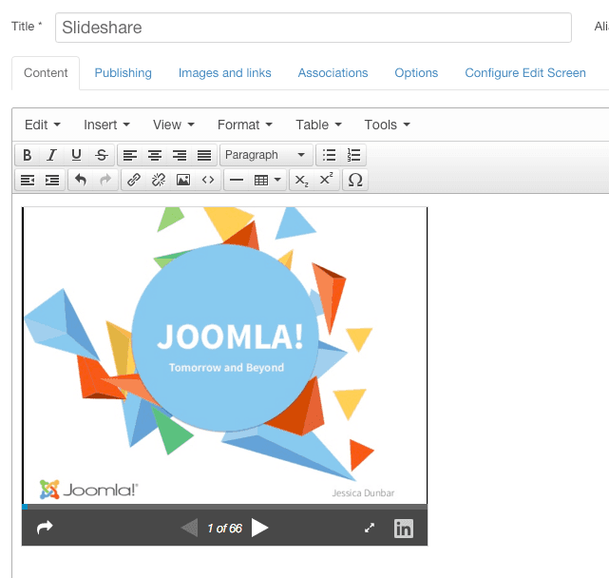The image size is (609, 578).
Task: Share the slideshow with arrow icon
Action: coord(45,528)
